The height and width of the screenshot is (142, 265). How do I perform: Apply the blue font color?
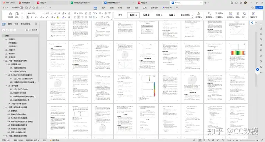coord(63,17)
